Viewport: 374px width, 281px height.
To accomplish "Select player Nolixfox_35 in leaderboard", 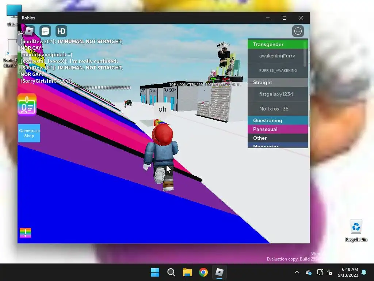I will coord(278,109).
